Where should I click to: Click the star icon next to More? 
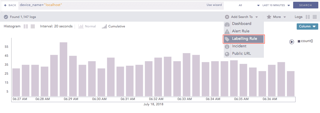[x=269, y=17]
